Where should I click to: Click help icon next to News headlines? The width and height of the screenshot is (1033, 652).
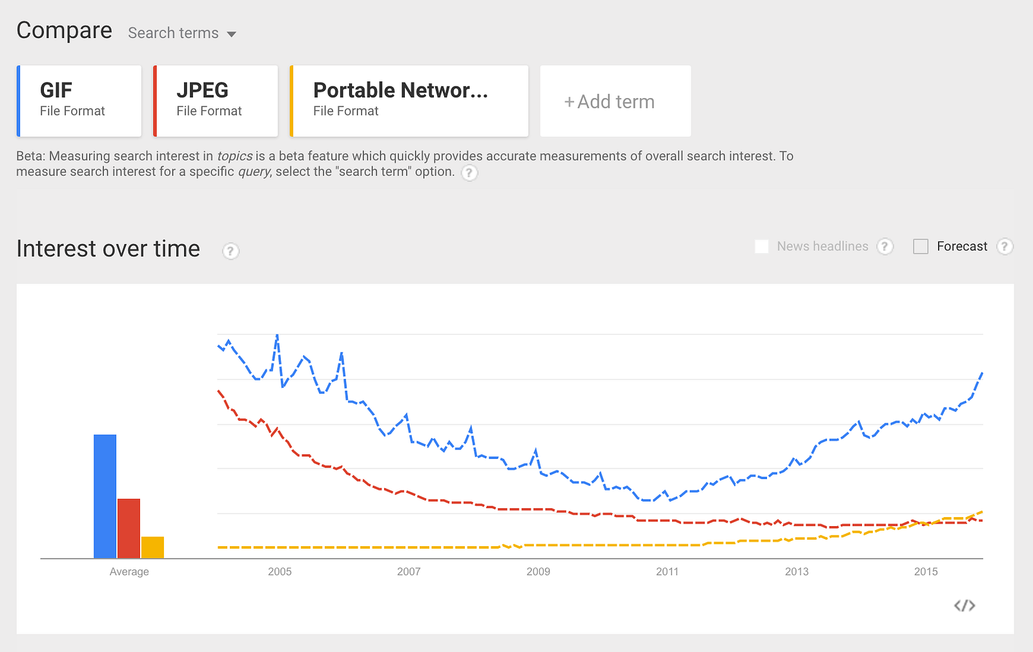click(885, 247)
